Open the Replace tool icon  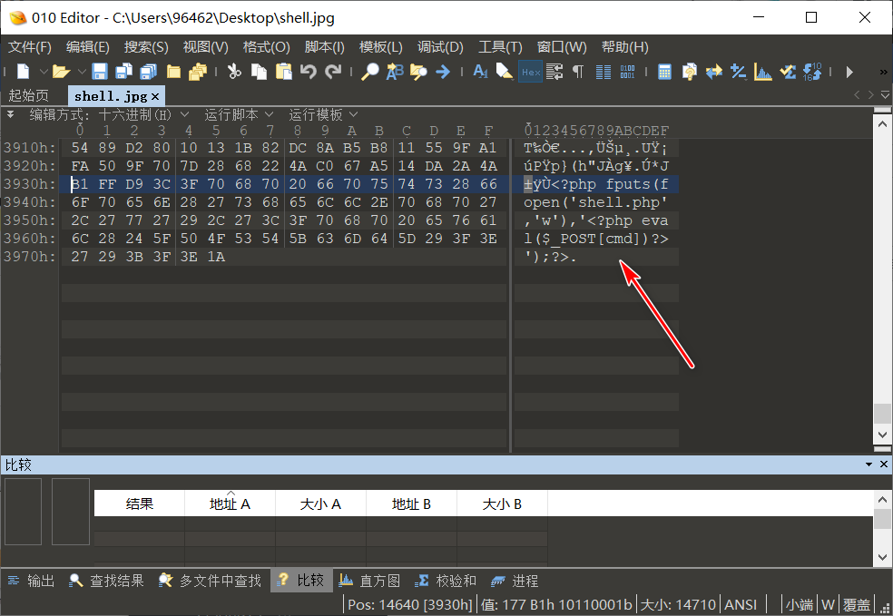coord(394,71)
